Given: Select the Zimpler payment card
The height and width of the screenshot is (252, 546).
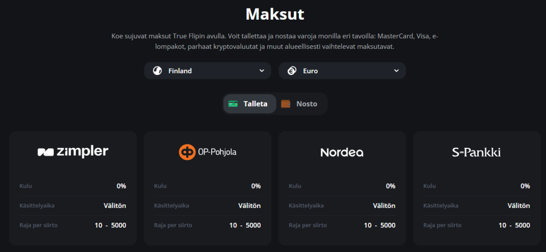Looking at the screenshot, I should [x=73, y=188].
